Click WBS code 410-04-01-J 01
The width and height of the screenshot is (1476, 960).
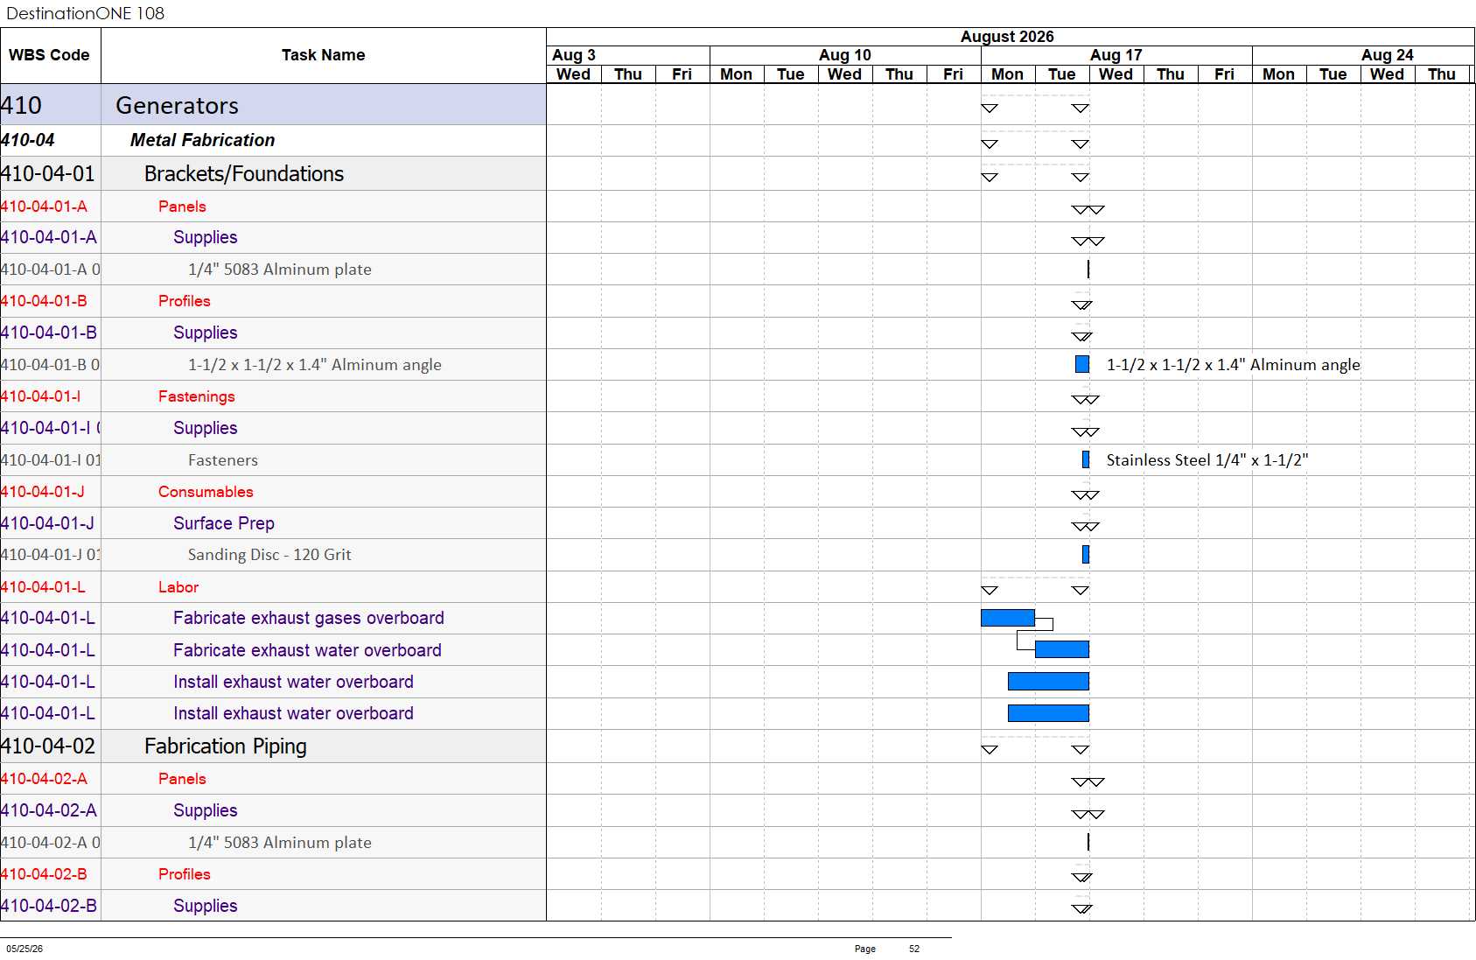click(51, 555)
